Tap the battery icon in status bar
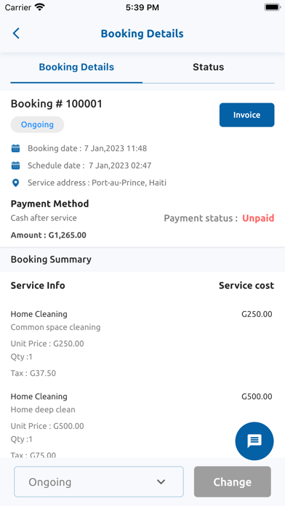The height and width of the screenshot is (506, 285). (x=272, y=7)
